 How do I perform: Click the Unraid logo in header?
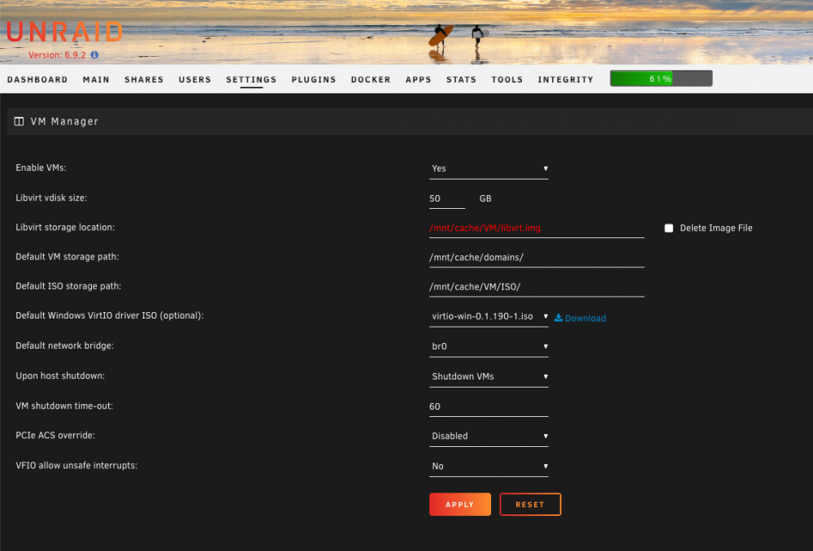point(64,32)
